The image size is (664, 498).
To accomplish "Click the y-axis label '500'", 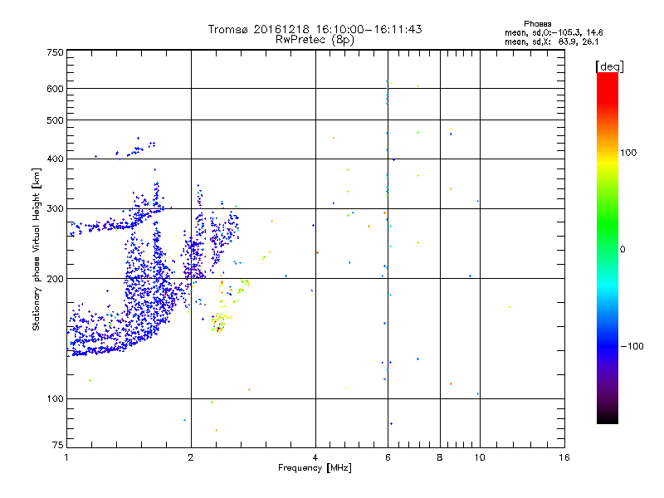I will (x=55, y=120).
